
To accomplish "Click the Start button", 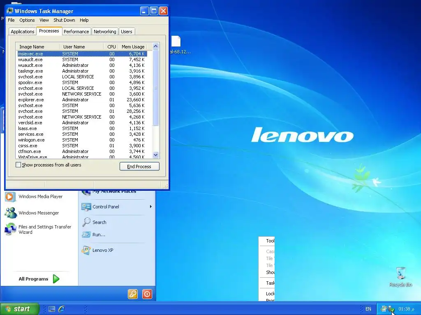I will click(x=20, y=309).
